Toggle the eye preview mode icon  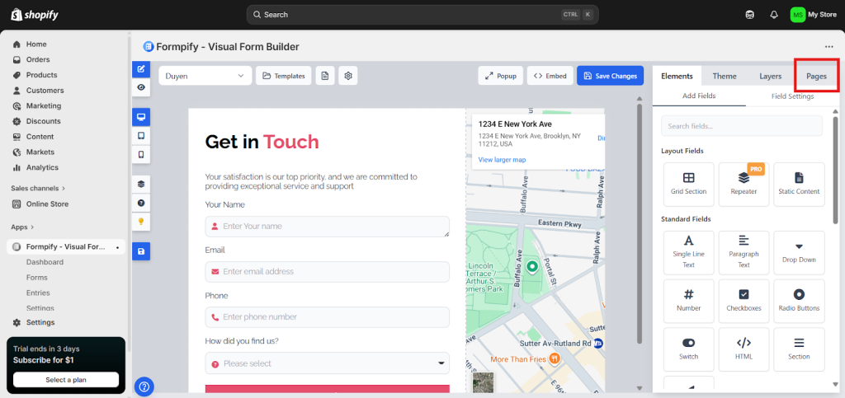(141, 87)
